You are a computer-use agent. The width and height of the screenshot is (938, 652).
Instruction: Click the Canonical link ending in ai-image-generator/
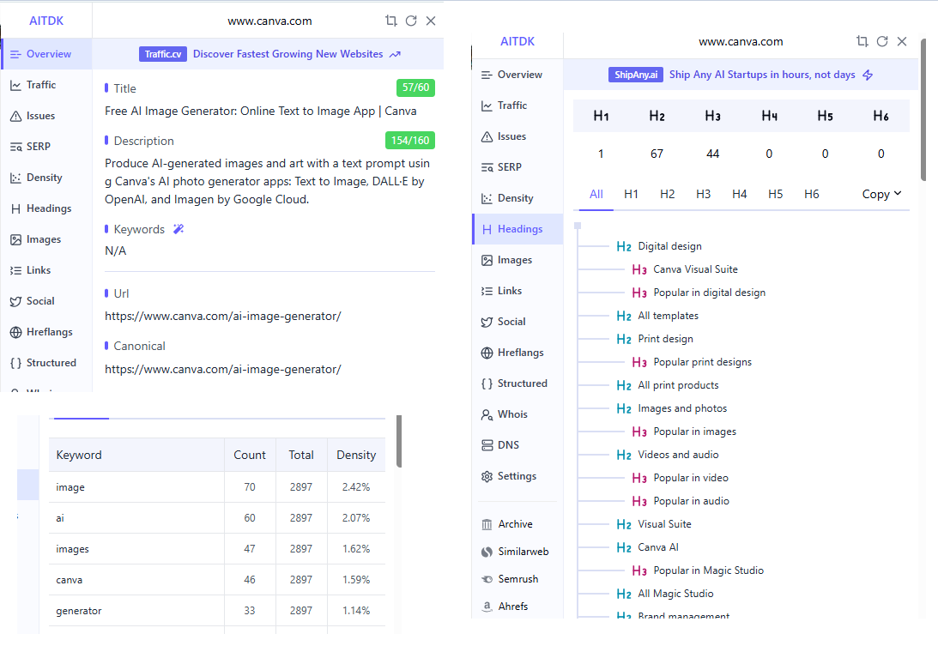point(222,370)
